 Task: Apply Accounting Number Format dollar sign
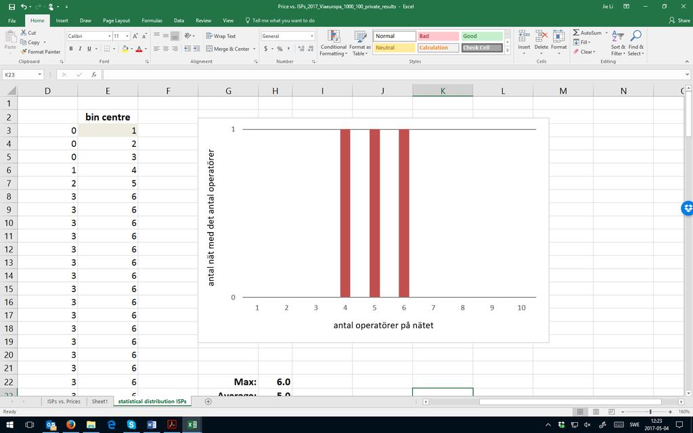(x=265, y=49)
